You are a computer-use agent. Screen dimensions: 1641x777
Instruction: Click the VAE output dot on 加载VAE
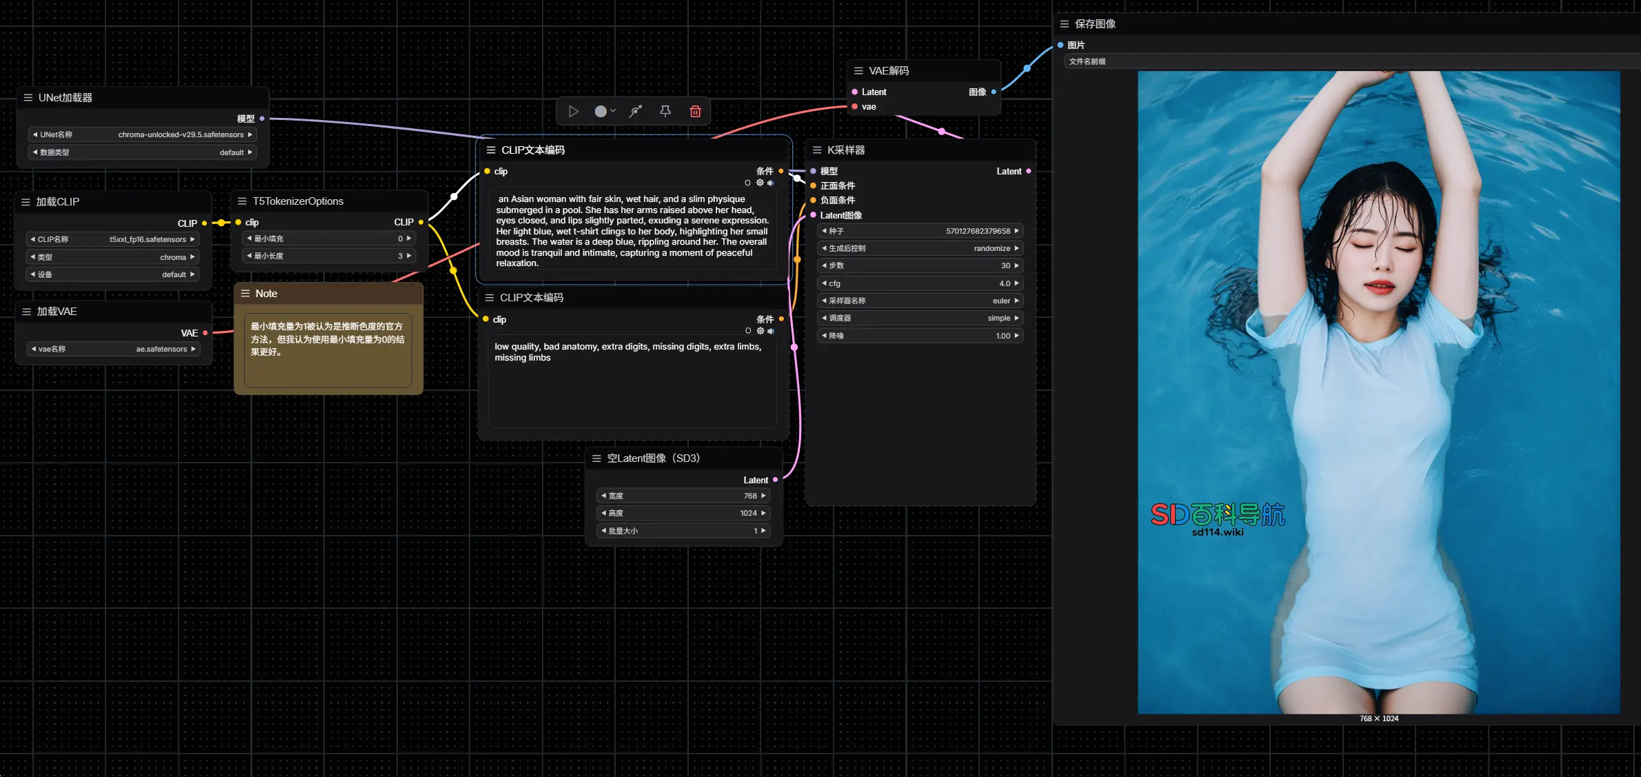click(x=205, y=333)
